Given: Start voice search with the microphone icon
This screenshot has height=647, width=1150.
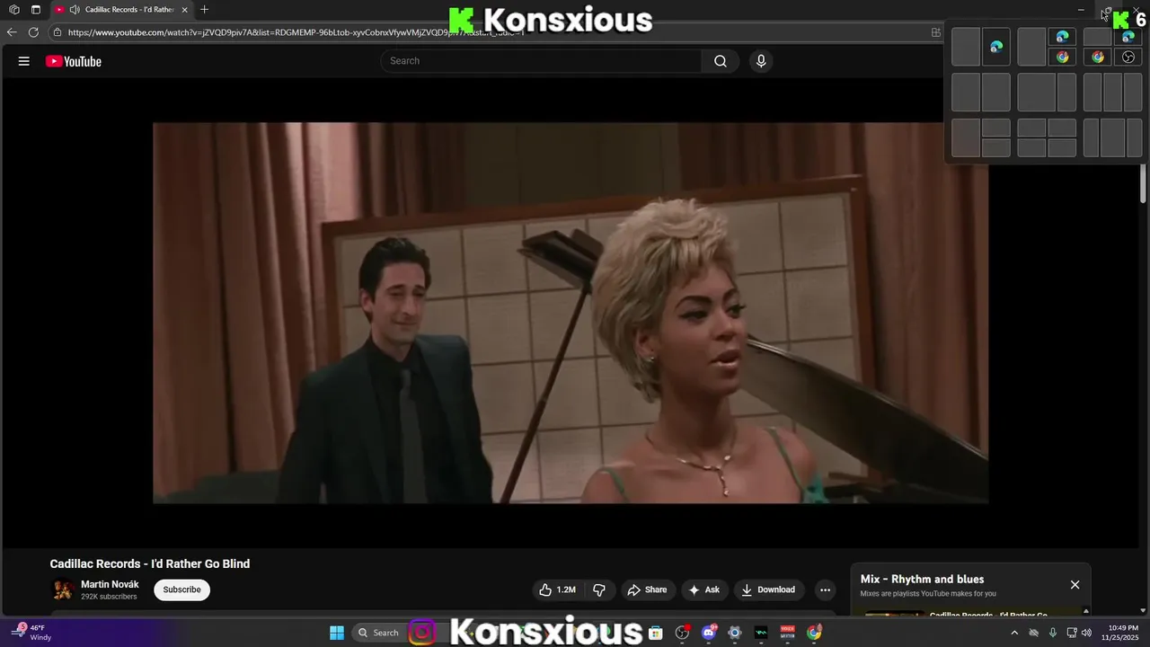Looking at the screenshot, I should pos(761,61).
